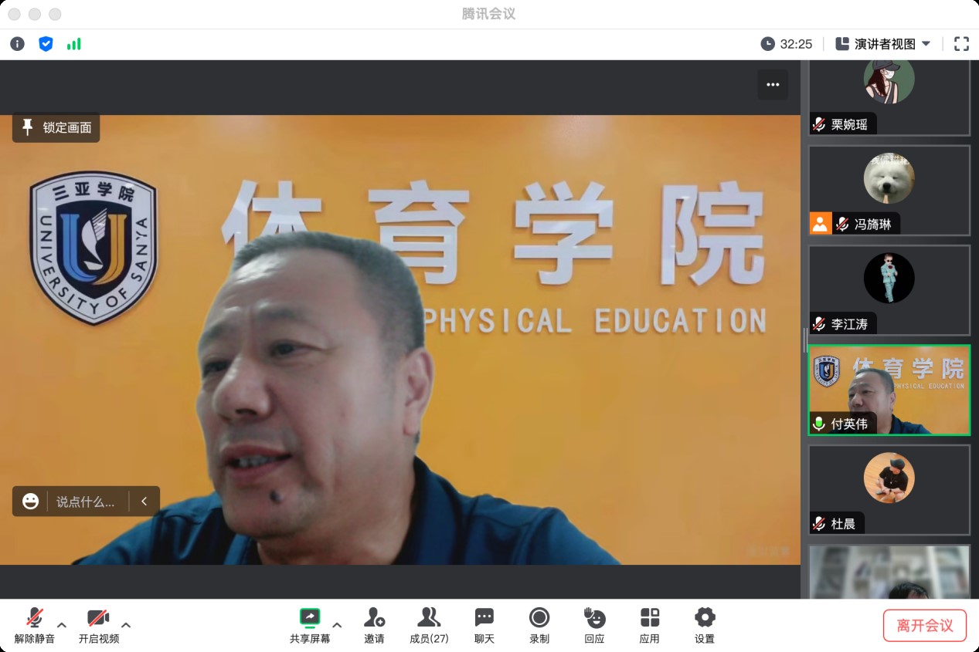The image size is (979, 652).
Task: Open Settings (设置)
Action: click(705, 625)
